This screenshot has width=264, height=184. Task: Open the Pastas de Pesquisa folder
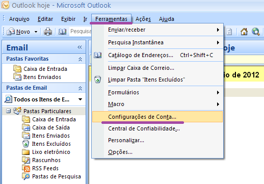[57, 176]
